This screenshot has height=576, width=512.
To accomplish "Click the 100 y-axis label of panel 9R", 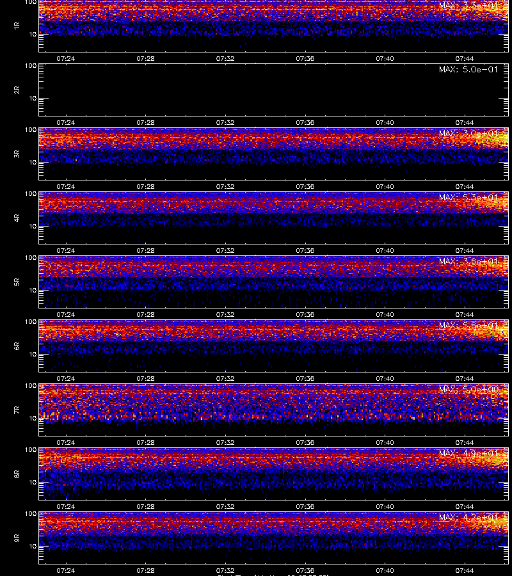I will coord(31,514).
